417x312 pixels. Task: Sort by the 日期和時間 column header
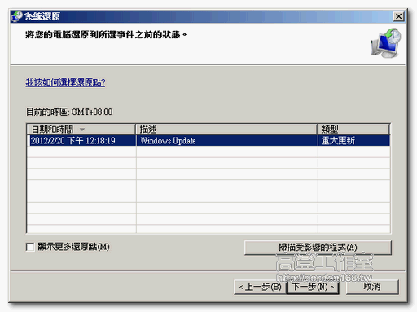click(81, 130)
